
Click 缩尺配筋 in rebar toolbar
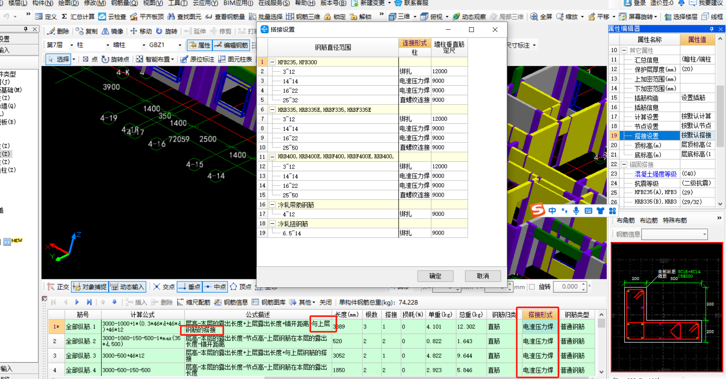coord(194,302)
